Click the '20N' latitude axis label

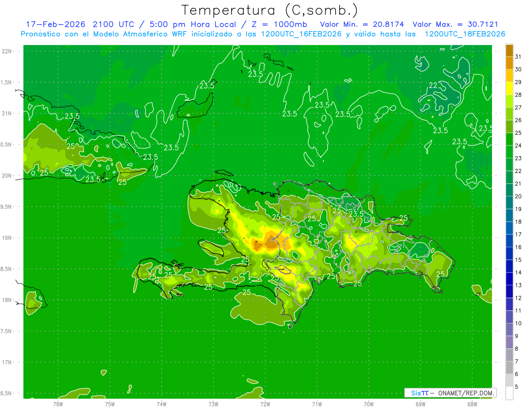click(7, 176)
